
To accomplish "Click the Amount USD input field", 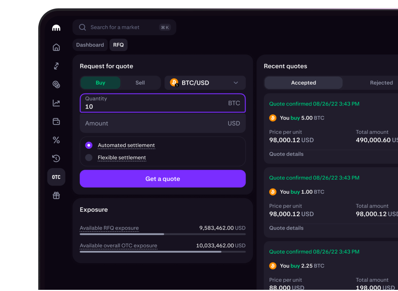I will point(162,123).
